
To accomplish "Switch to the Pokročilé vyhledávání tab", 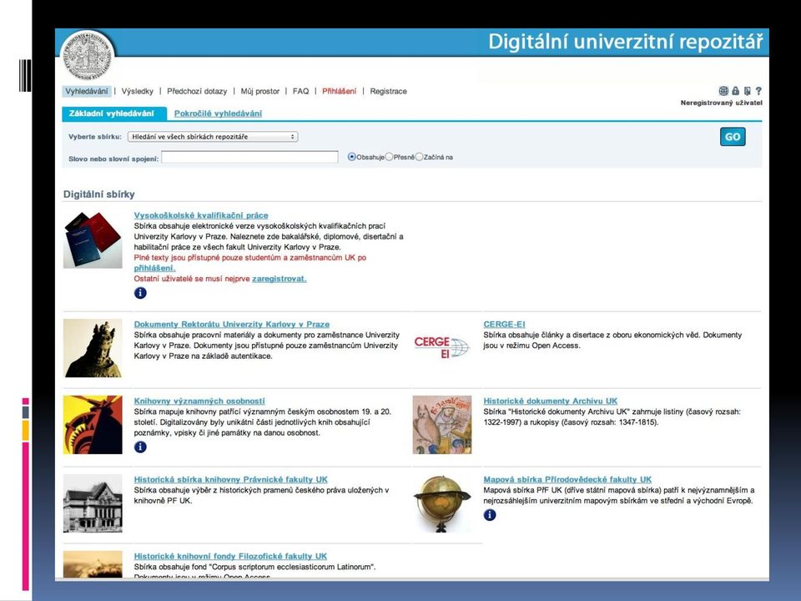I will coord(218,114).
